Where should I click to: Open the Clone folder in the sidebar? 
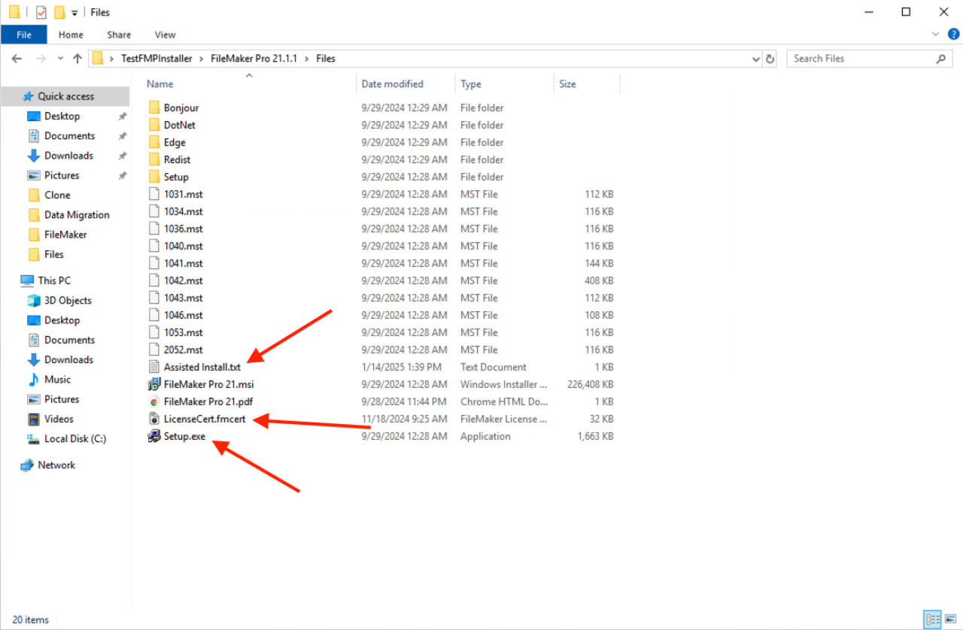point(57,195)
